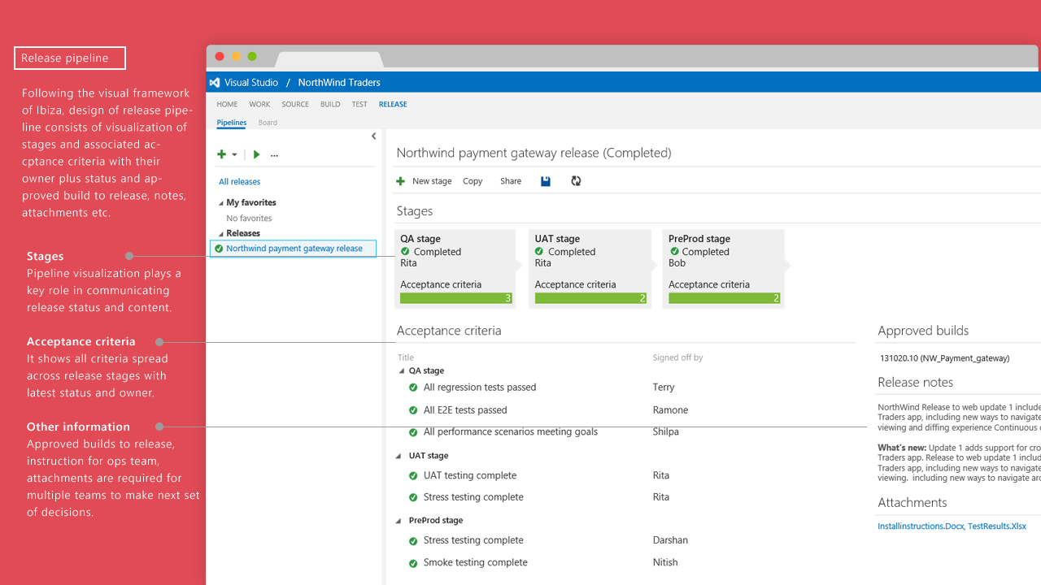The height and width of the screenshot is (585, 1041).
Task: Select the QA stage card
Action: click(455, 268)
